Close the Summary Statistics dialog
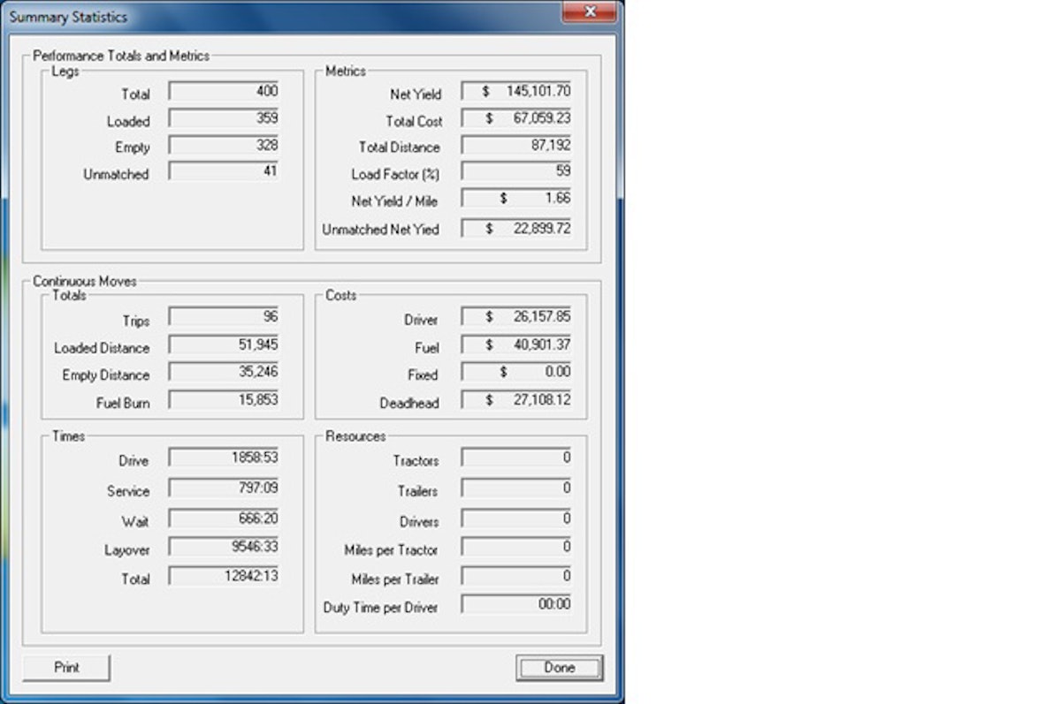Image resolution: width=1061 pixels, height=704 pixels. coord(590,12)
